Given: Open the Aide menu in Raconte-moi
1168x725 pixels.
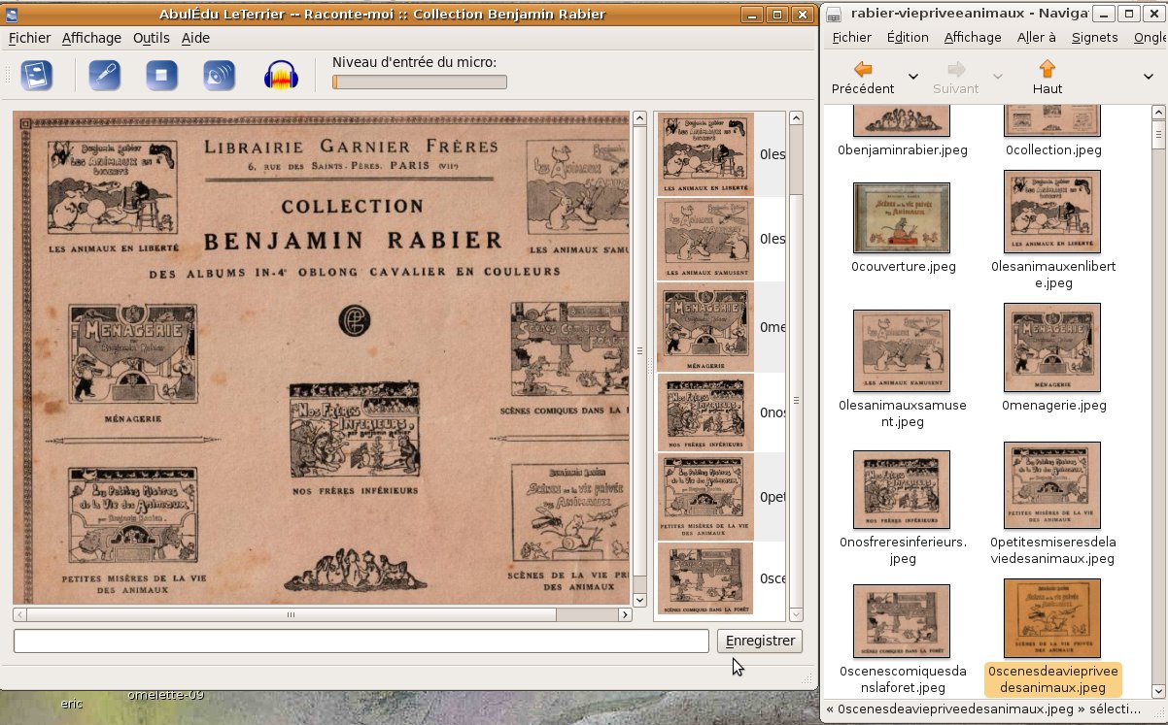Looking at the screenshot, I should click(x=195, y=38).
